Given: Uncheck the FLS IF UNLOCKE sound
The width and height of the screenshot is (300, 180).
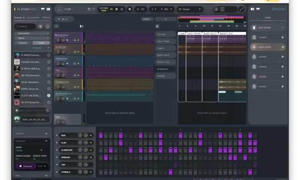Looking at the screenshot, I should [49, 95].
